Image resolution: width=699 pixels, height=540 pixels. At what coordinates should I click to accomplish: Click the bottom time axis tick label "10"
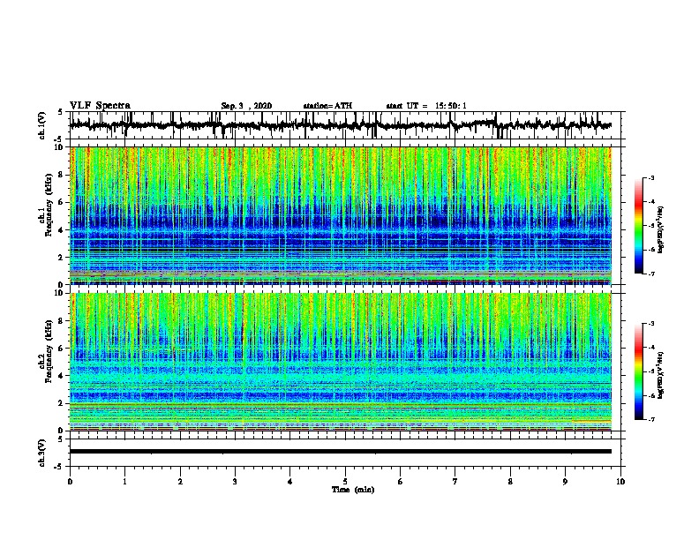[620, 481]
